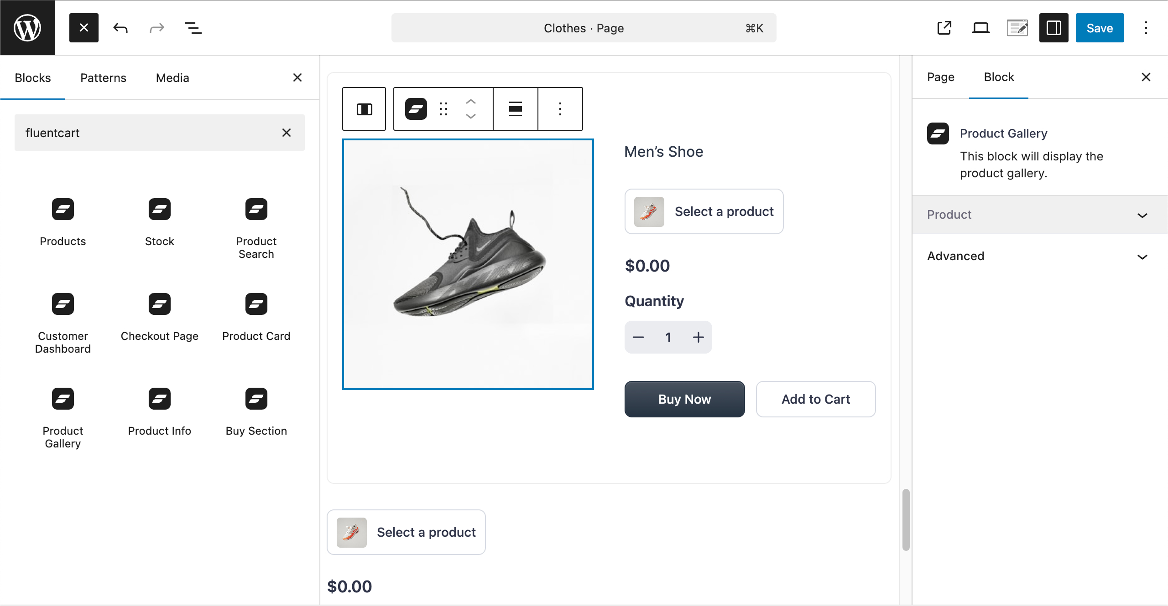
Task: Open block toolbar Options menu
Action: pos(560,109)
